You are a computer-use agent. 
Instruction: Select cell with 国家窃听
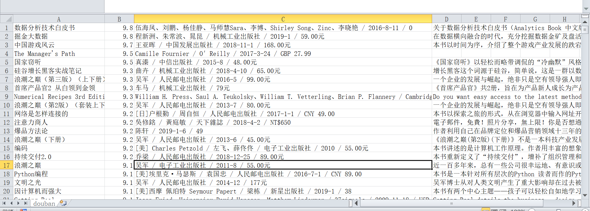coord(59,62)
